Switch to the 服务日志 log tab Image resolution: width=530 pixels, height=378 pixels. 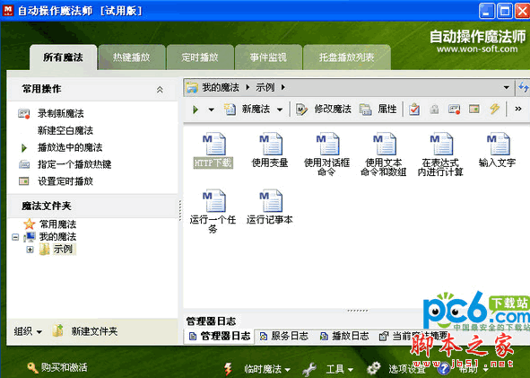(284, 336)
